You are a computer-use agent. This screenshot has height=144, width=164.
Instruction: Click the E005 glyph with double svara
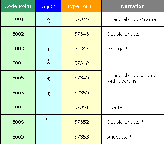pos(49,77)
